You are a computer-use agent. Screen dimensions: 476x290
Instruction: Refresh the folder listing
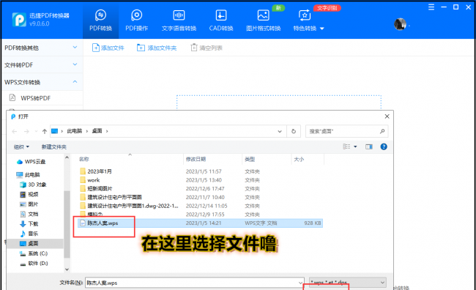coord(294,131)
